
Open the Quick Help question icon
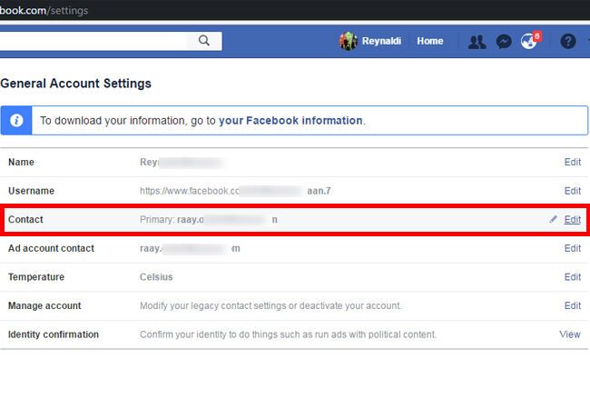point(568,41)
